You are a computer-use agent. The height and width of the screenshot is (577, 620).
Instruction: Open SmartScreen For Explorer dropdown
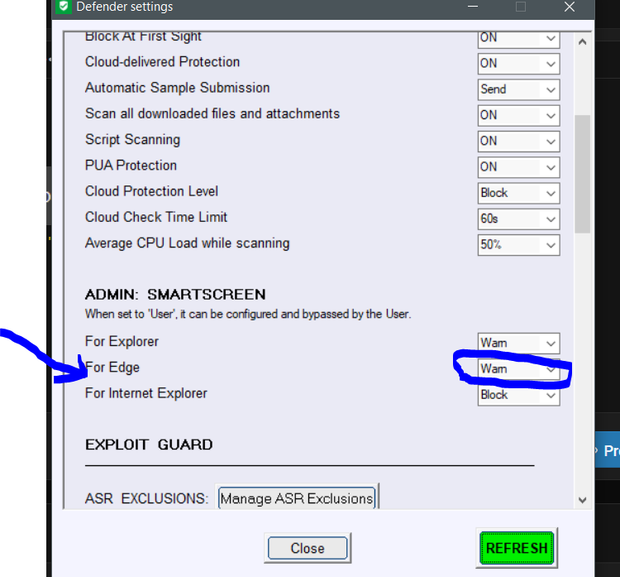point(518,343)
